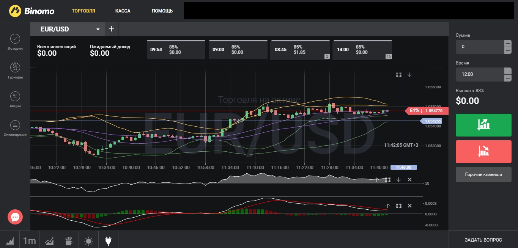Click the Время 12:00 time field
The width and height of the screenshot is (518, 248).
480,74
